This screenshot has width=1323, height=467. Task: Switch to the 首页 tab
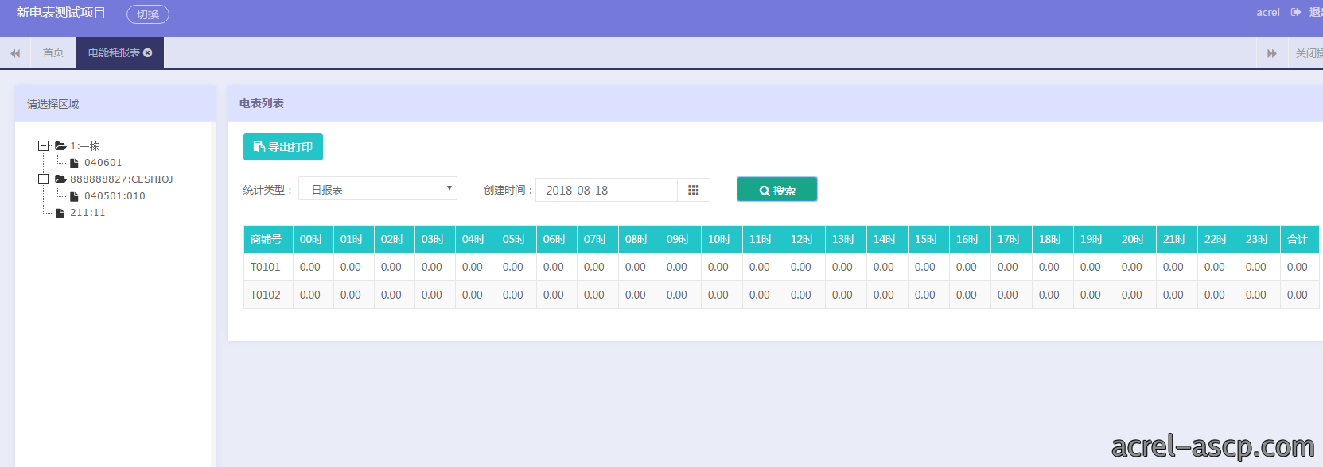(53, 52)
